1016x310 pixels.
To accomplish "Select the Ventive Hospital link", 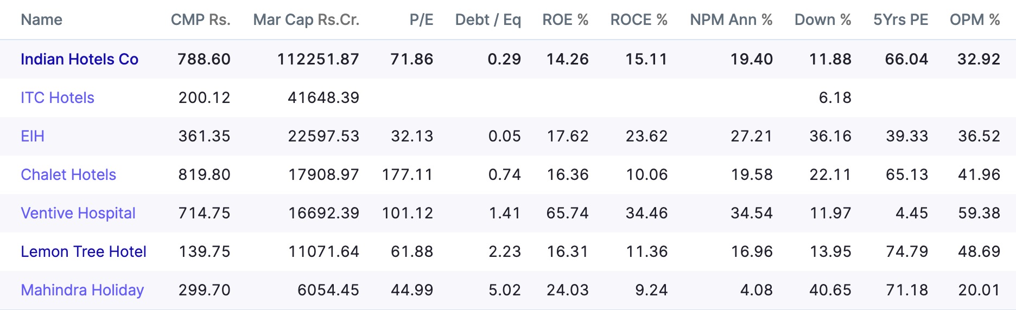I will click(78, 213).
